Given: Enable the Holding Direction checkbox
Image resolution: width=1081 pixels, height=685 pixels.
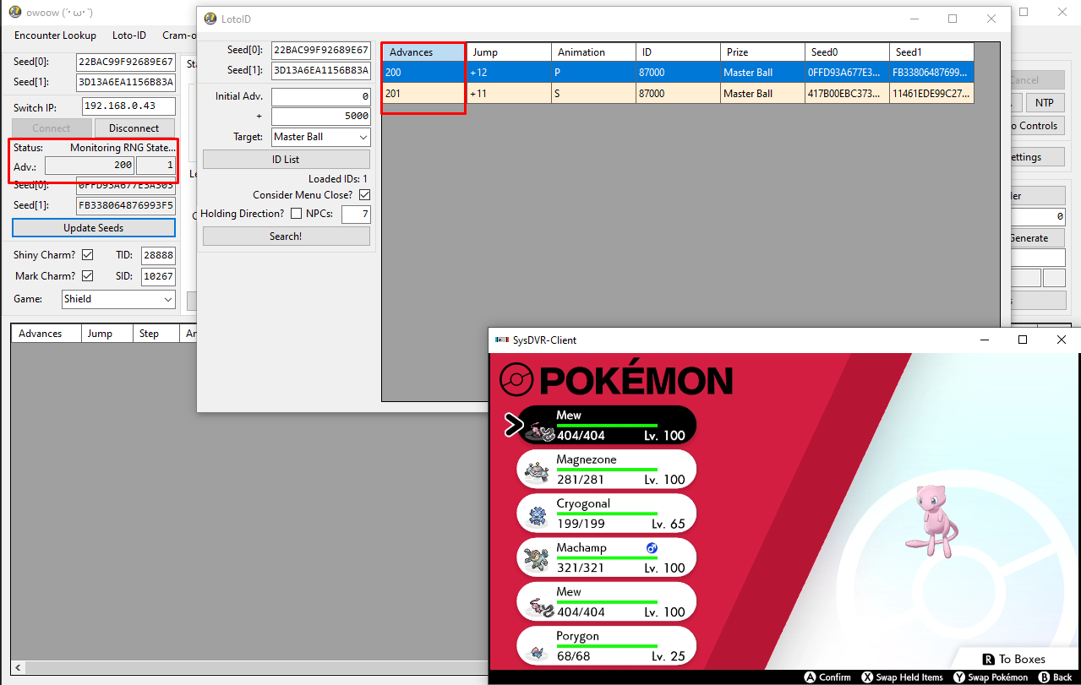Looking at the screenshot, I should [296, 214].
